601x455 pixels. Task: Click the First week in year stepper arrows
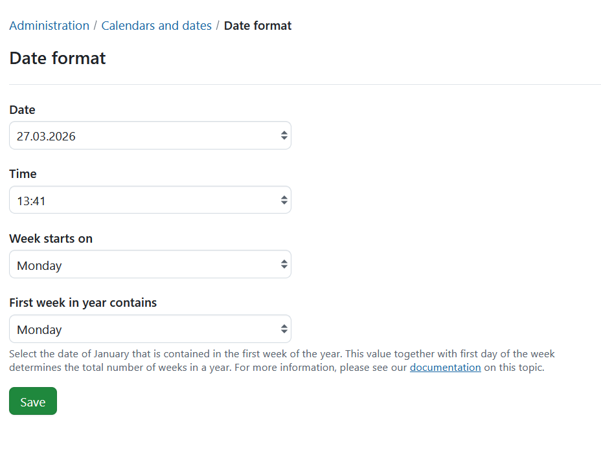pos(284,329)
